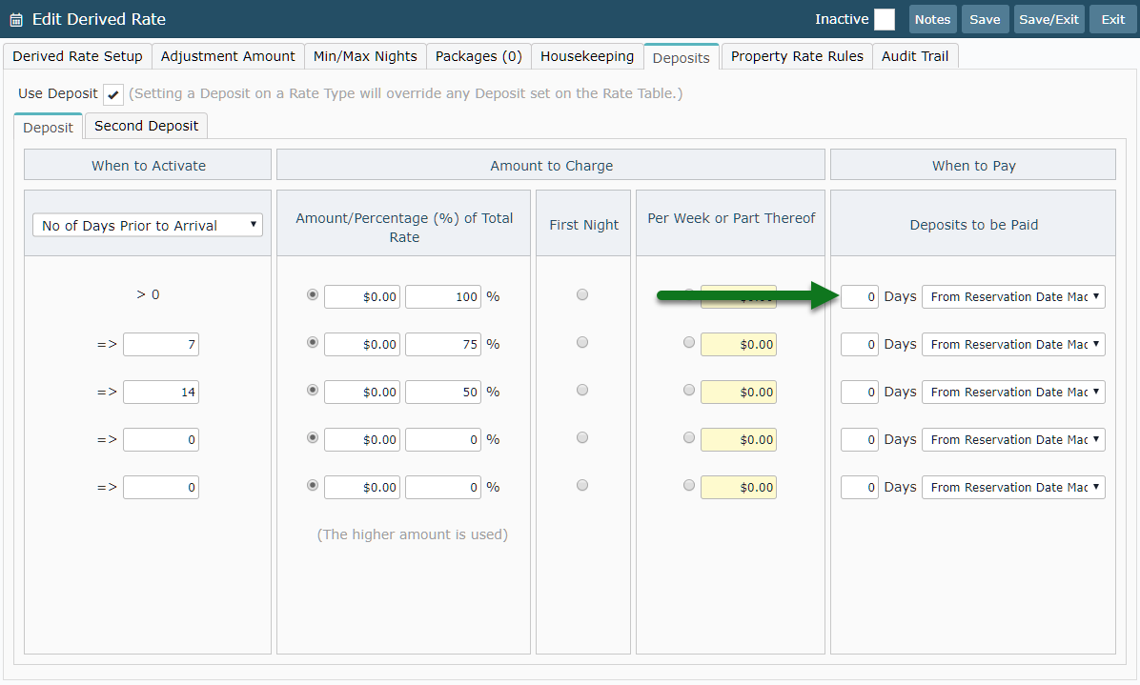1140x685 pixels.
Task: Click Save/Exit button
Action: point(1048,20)
